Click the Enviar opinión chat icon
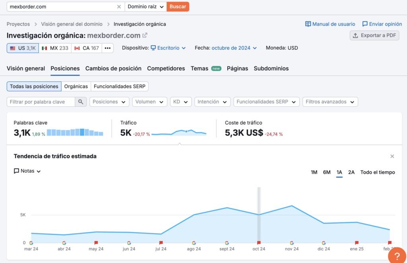 tap(365, 24)
